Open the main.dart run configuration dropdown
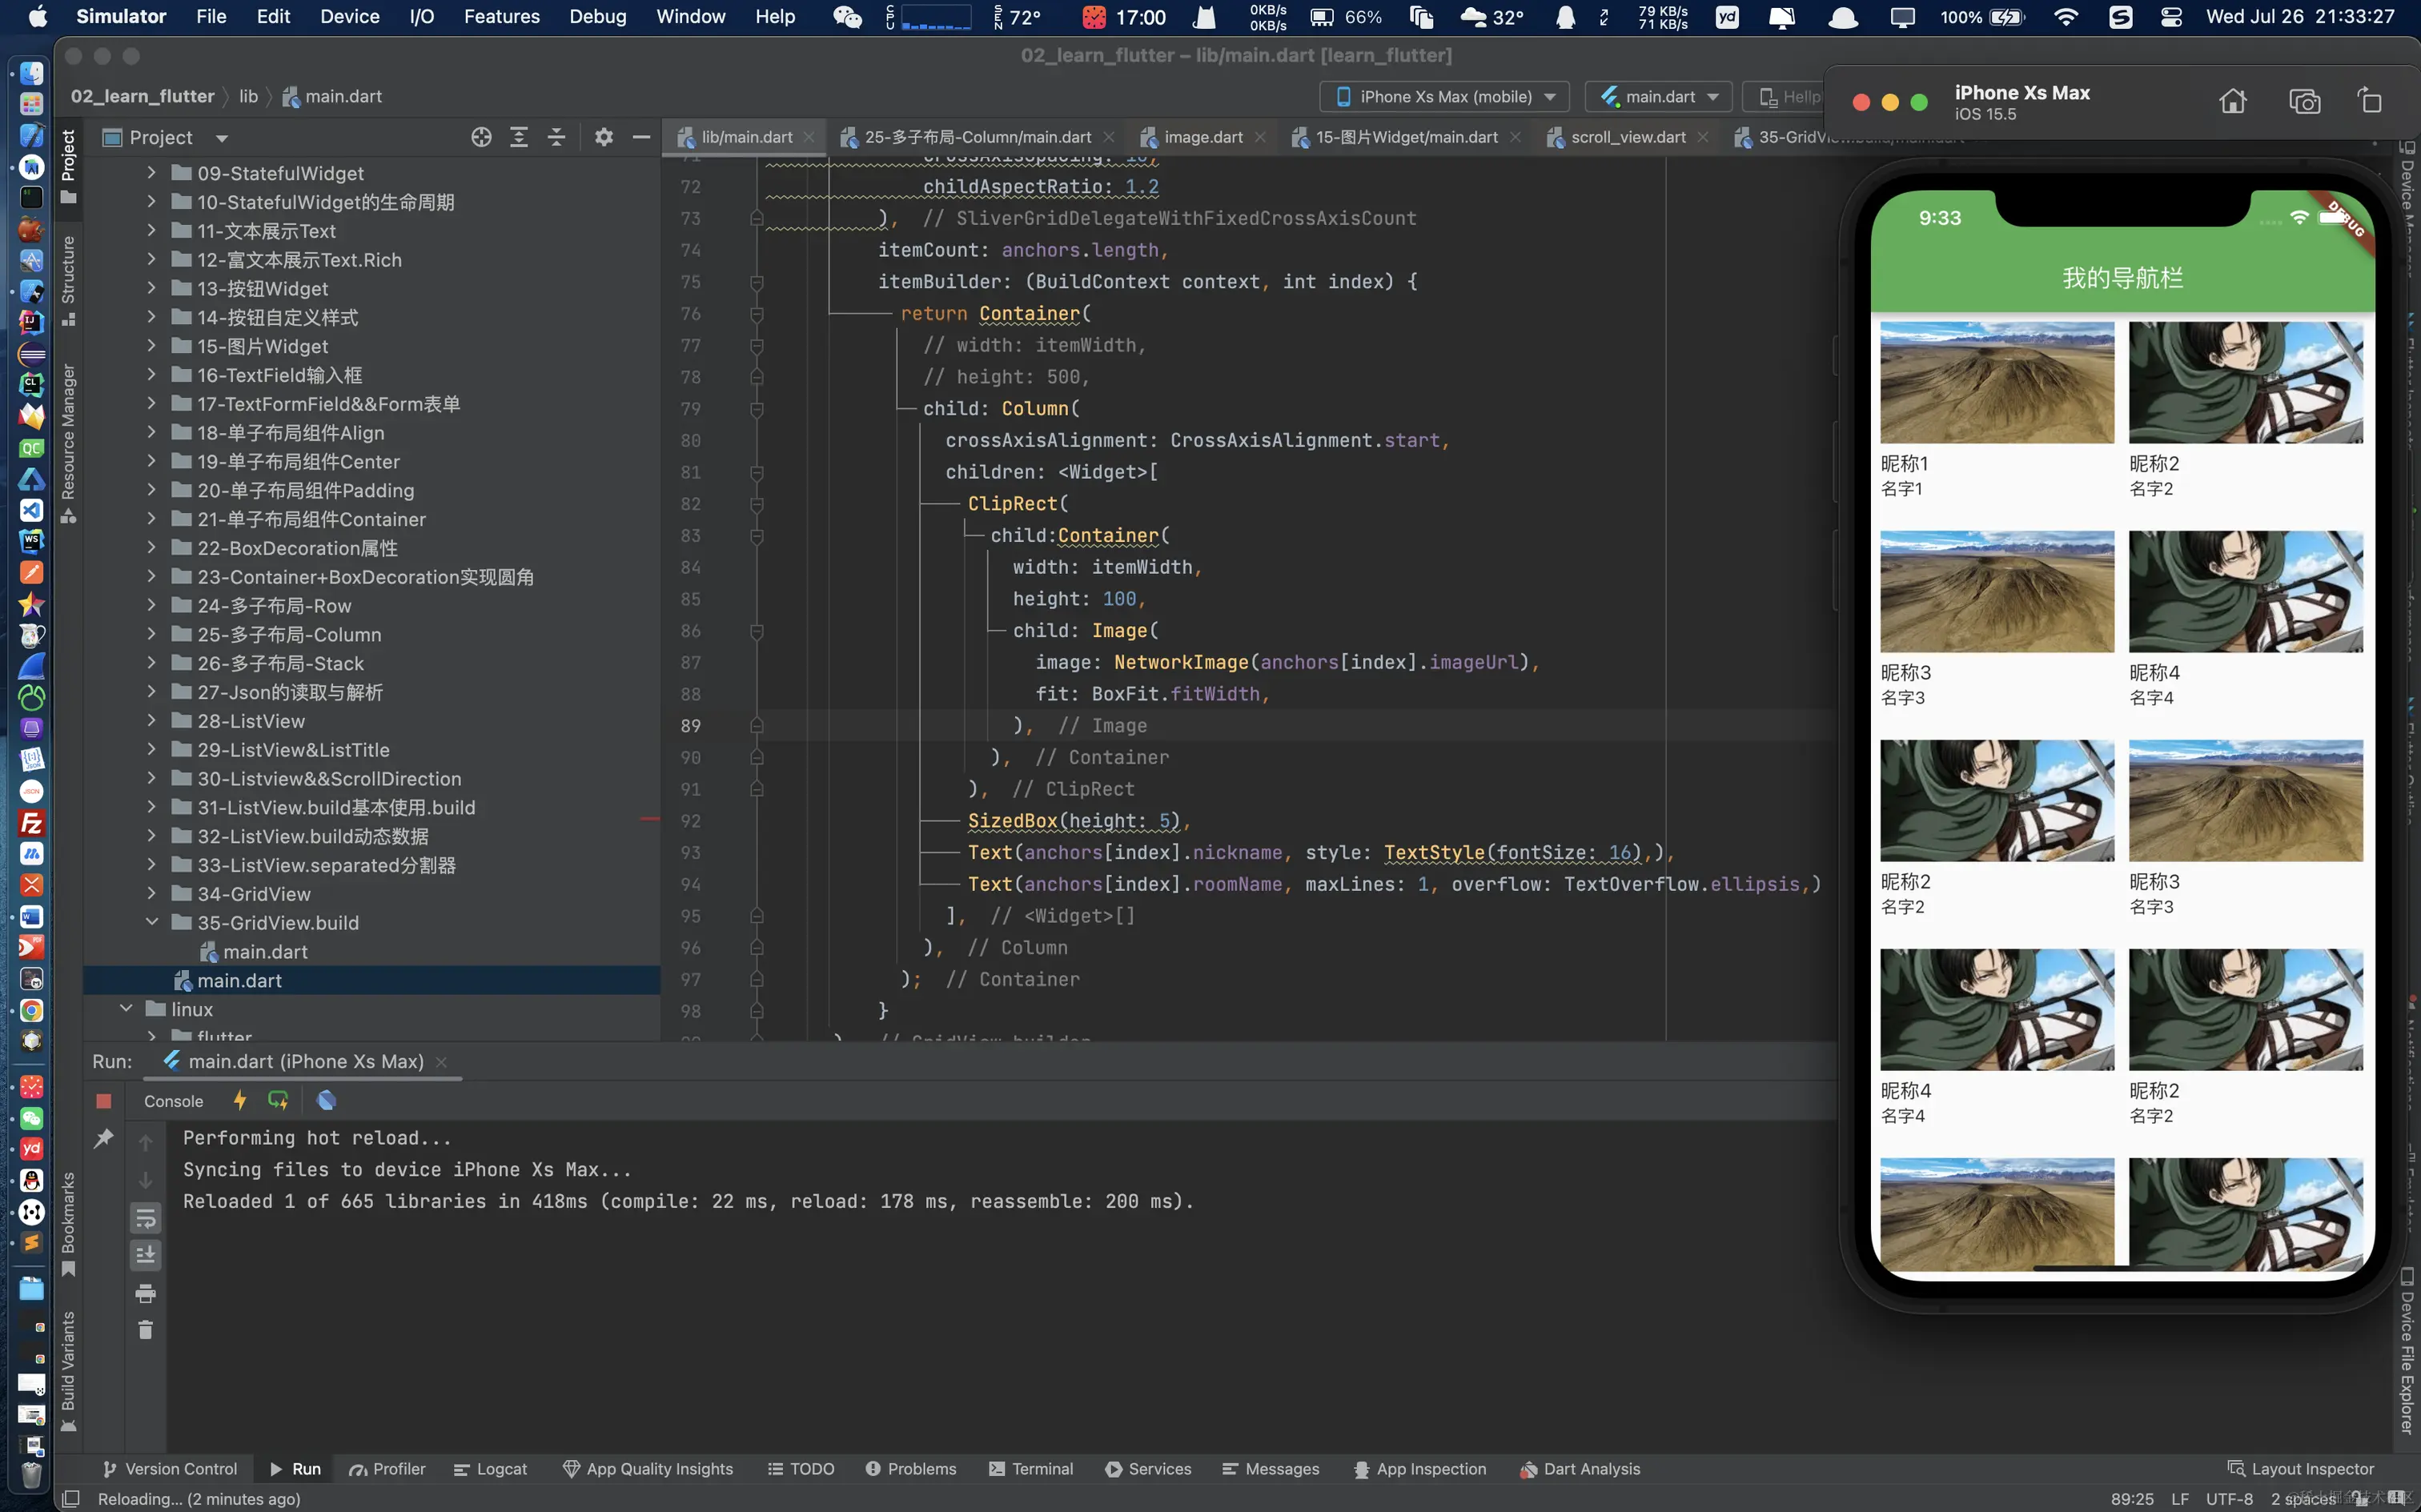2421x1512 pixels. [x=1660, y=97]
